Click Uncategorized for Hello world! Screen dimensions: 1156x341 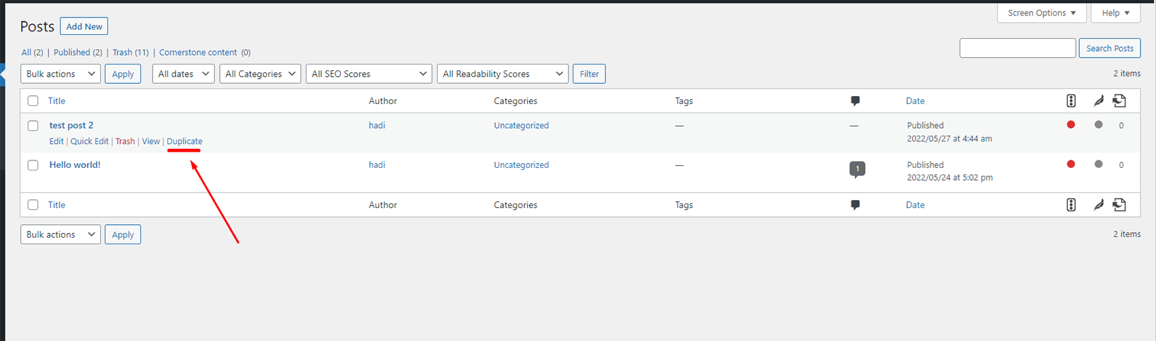click(522, 165)
